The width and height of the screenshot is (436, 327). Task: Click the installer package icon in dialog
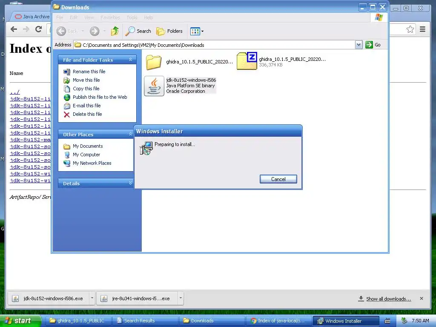[x=146, y=148]
